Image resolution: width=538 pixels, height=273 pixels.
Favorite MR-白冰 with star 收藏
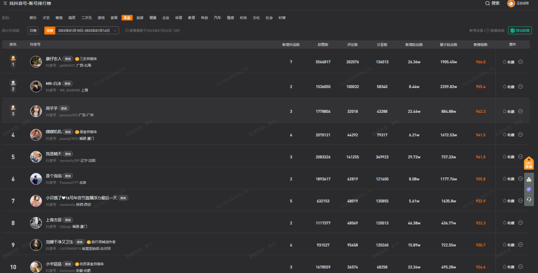click(x=508, y=87)
